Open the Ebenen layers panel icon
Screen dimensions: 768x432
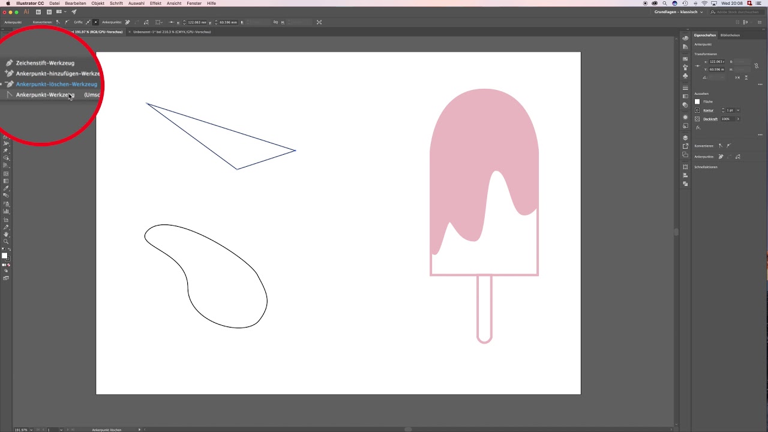[685, 137]
